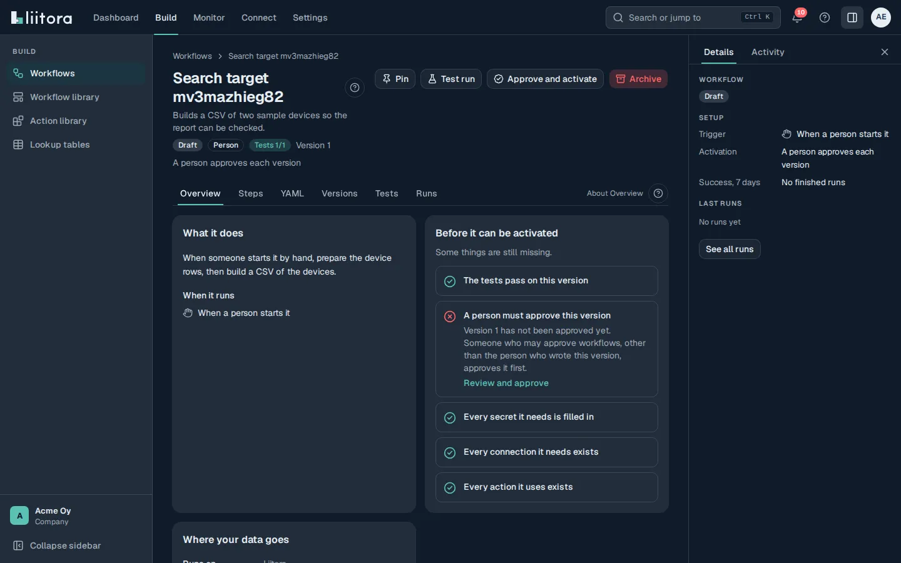Archive the workflow
Viewport: 901px width, 563px height.
click(638, 79)
